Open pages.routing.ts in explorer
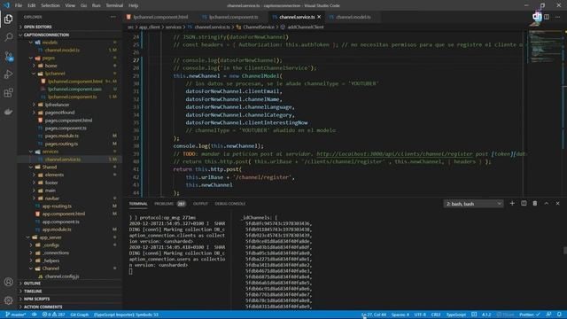567x319 pixels. coord(61,144)
